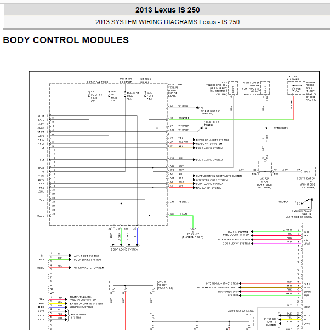
Task: Click the "(LEFT SIDE OF DASH) J/C J27" label
Action: [x=241, y=313]
